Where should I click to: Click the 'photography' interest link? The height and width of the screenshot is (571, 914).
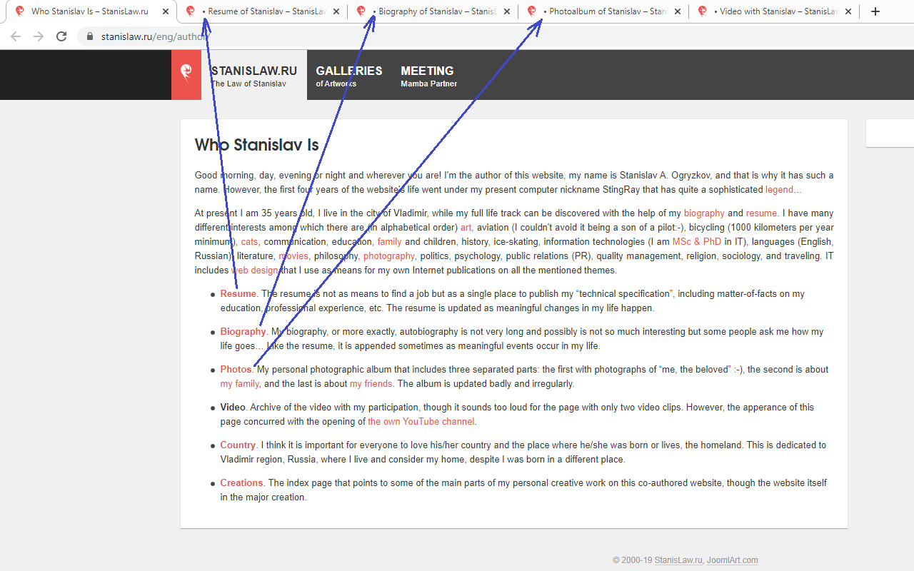[x=388, y=256]
